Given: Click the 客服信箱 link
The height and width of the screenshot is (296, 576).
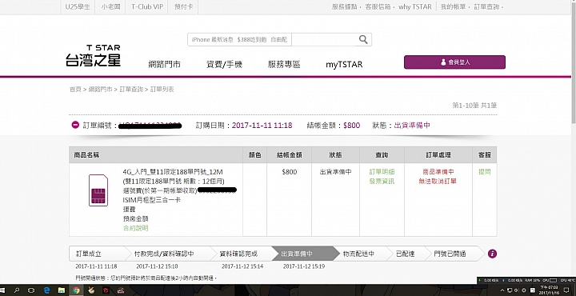Looking at the screenshot, I should pos(378,6).
